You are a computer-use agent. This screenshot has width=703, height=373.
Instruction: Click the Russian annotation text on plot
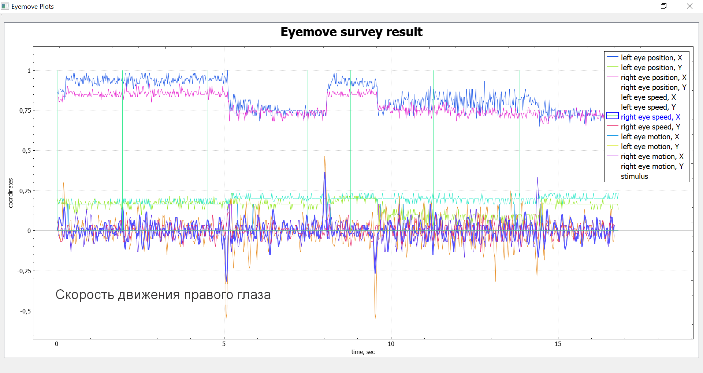[163, 295]
